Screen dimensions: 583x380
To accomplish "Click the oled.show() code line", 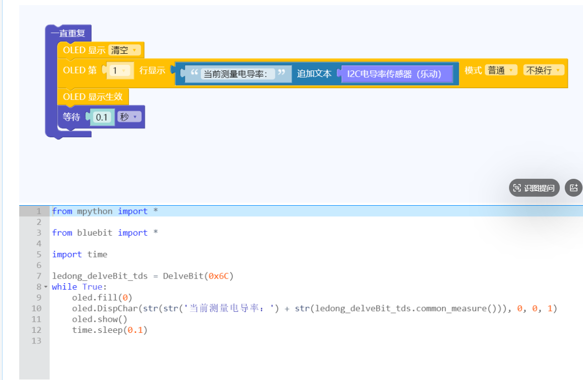I will tap(100, 319).
